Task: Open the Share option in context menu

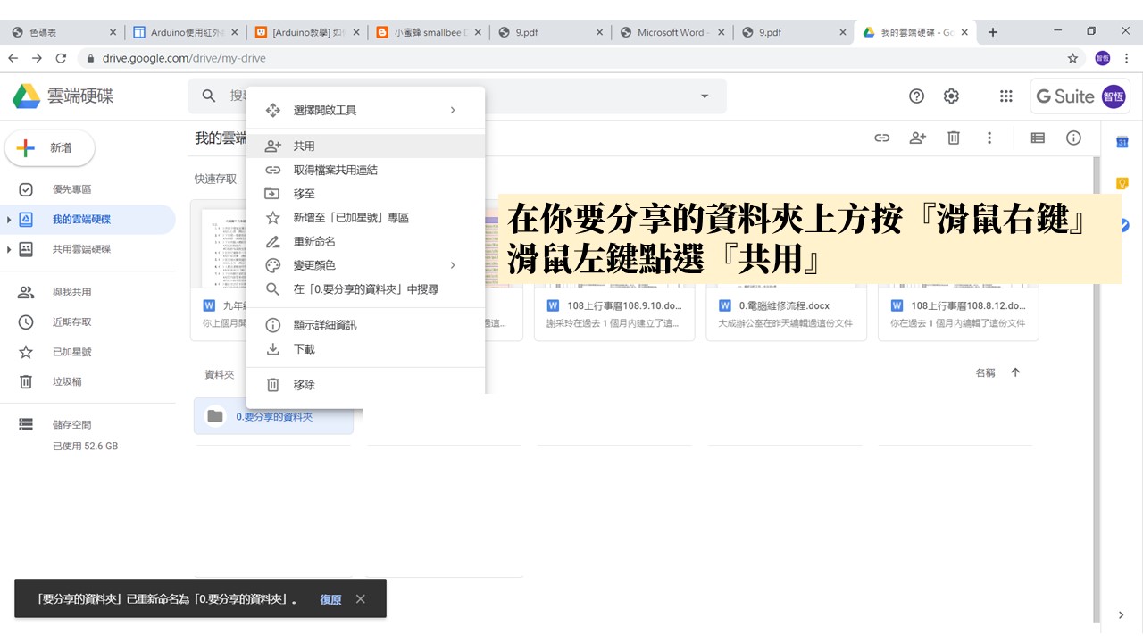Action: (x=365, y=146)
